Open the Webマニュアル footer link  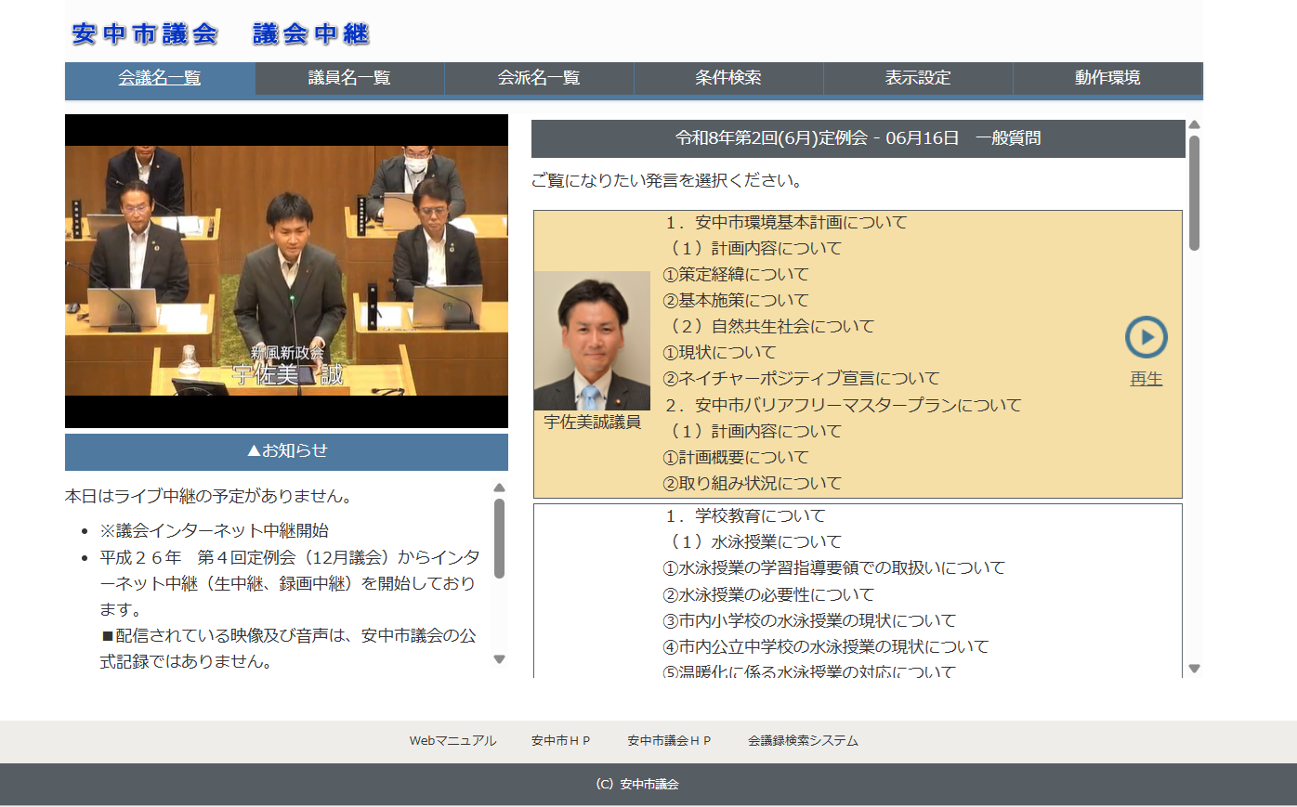[x=453, y=741]
